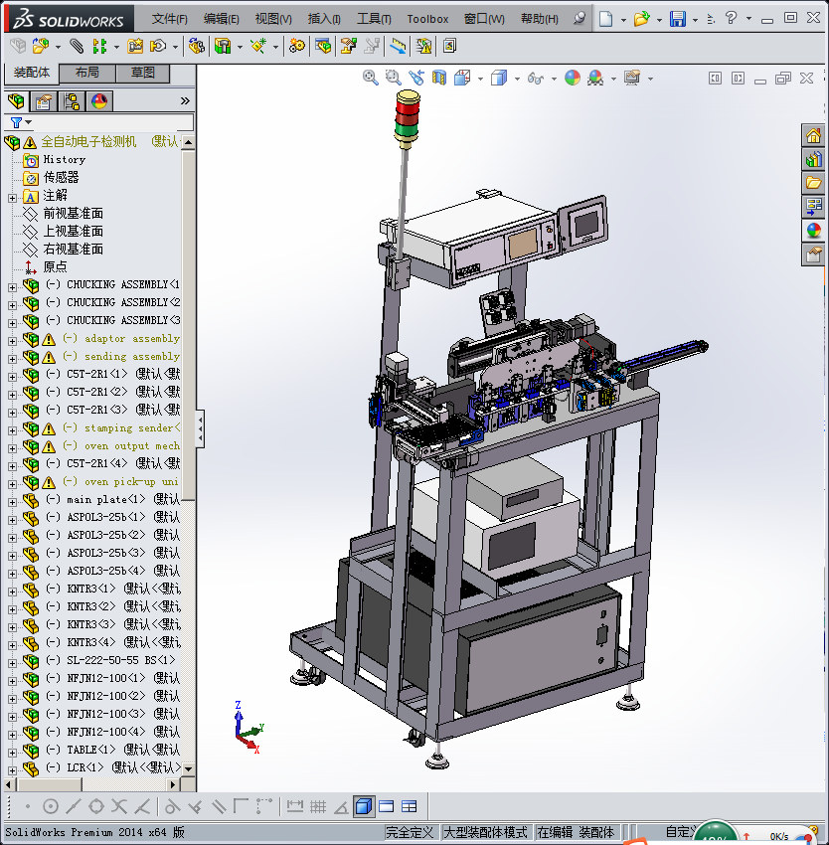Screen dimensions: 829x845
Task: Open the PropertyManager tab icon
Action: click(43, 101)
